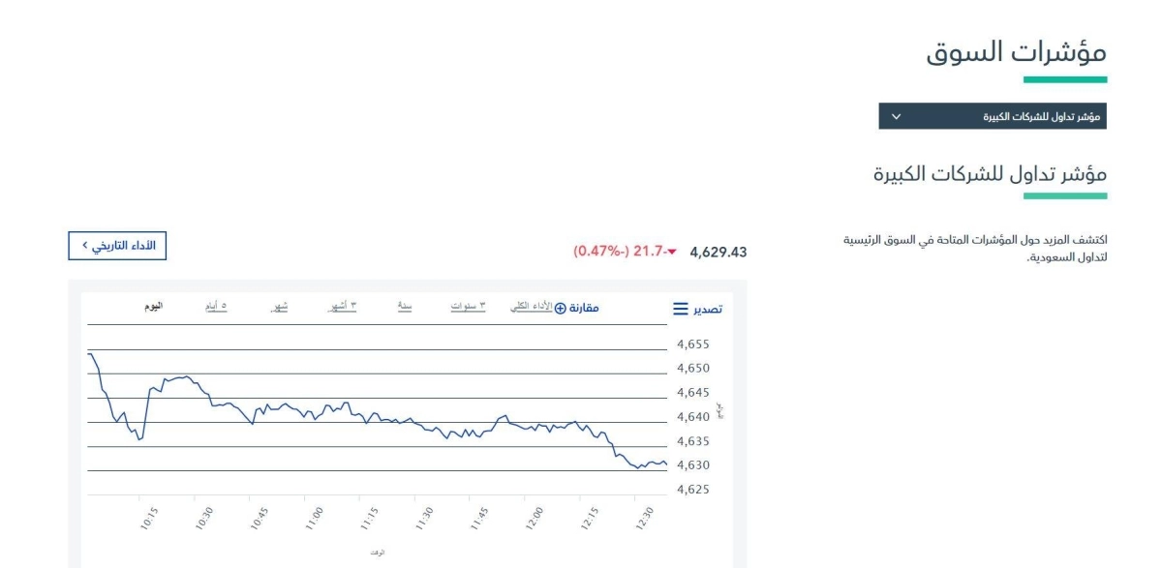Image resolution: width=1162 pixels, height=568 pixels.
Task: Open the الأداء التاريخي historical performance button
Action: click(x=117, y=246)
